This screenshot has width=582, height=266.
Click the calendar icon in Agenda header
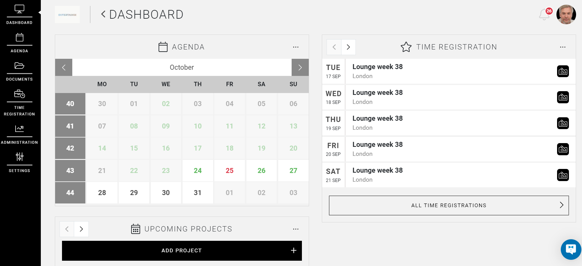coord(163,47)
